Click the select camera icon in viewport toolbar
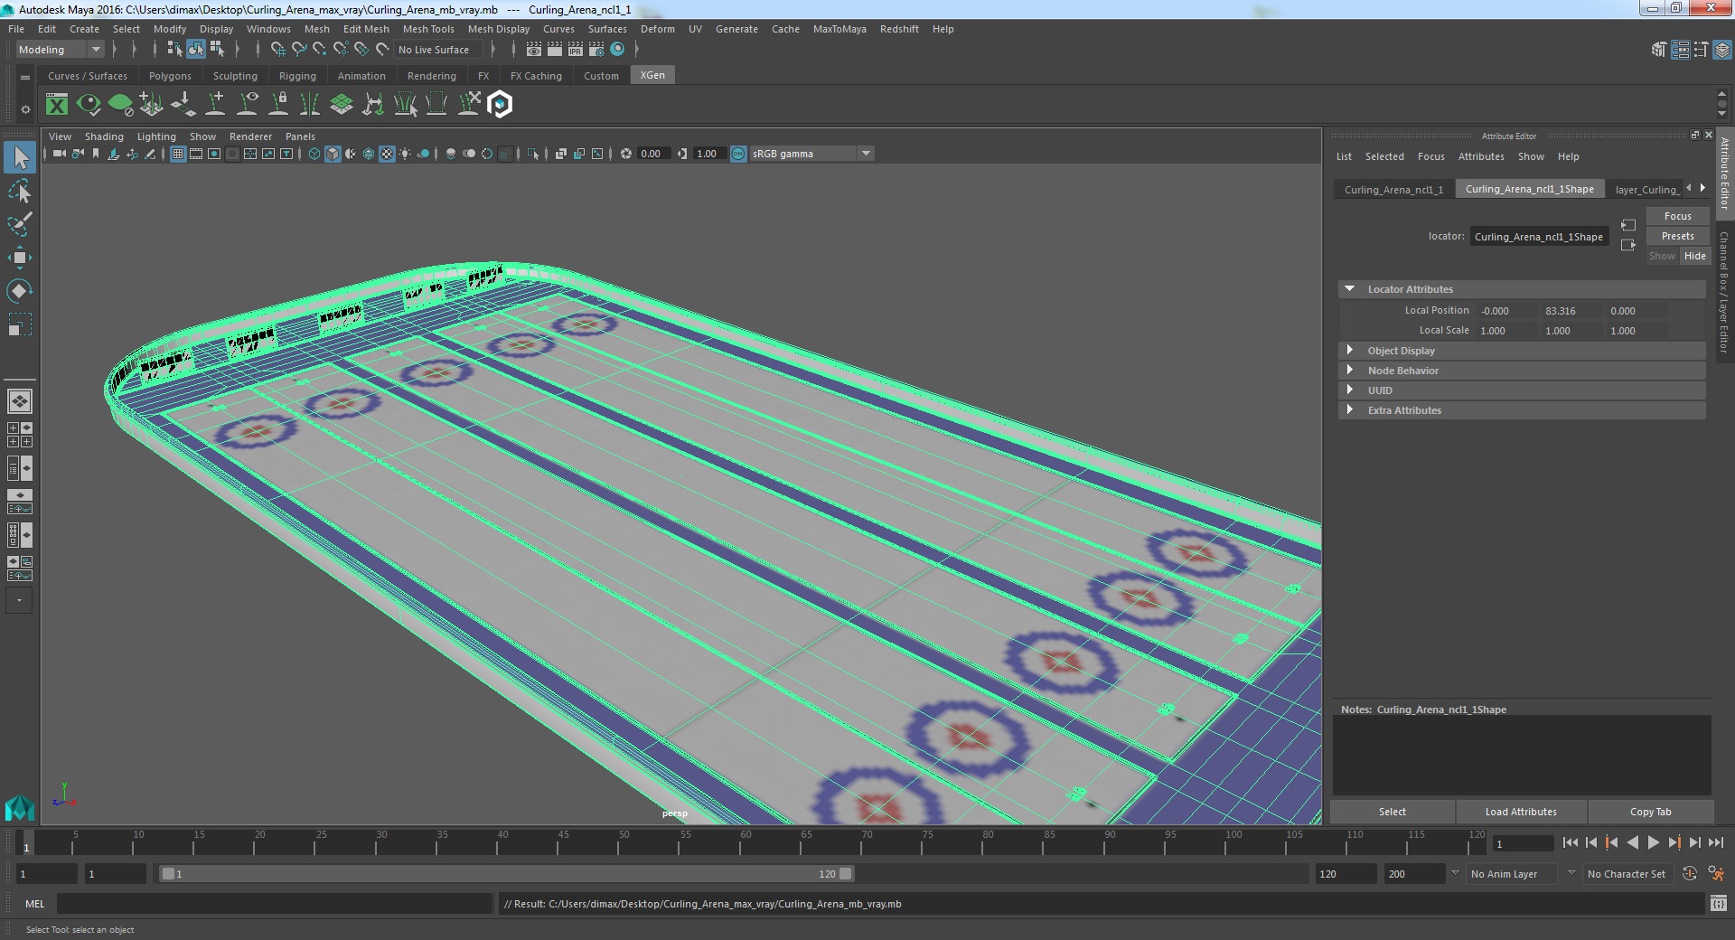Viewport: 1735px width, 940px height. coord(59,154)
